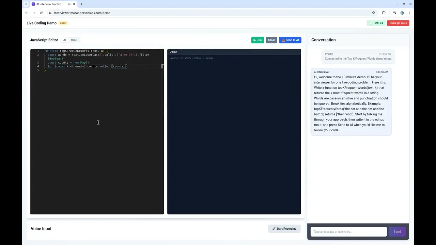
Task: Start recording voice input
Action: tap(284, 229)
